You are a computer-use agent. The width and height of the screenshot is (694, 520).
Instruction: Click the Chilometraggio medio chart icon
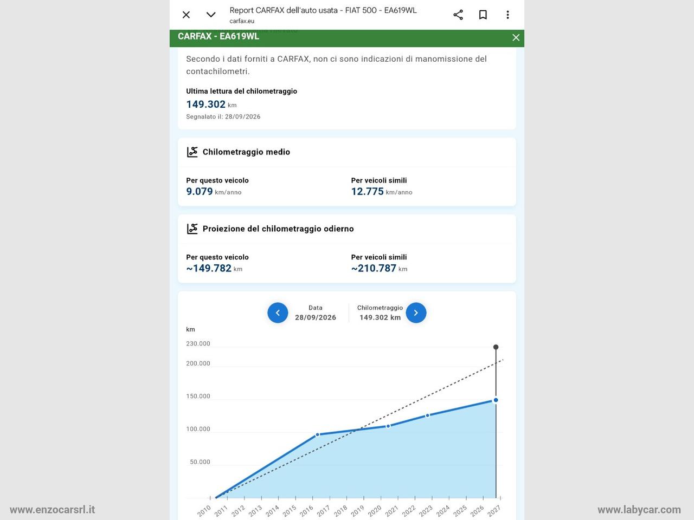tap(192, 152)
